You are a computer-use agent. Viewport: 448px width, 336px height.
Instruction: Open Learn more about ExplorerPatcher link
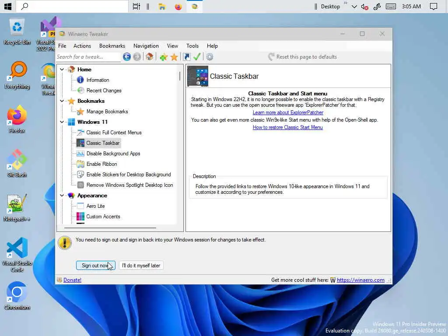pos(288,112)
